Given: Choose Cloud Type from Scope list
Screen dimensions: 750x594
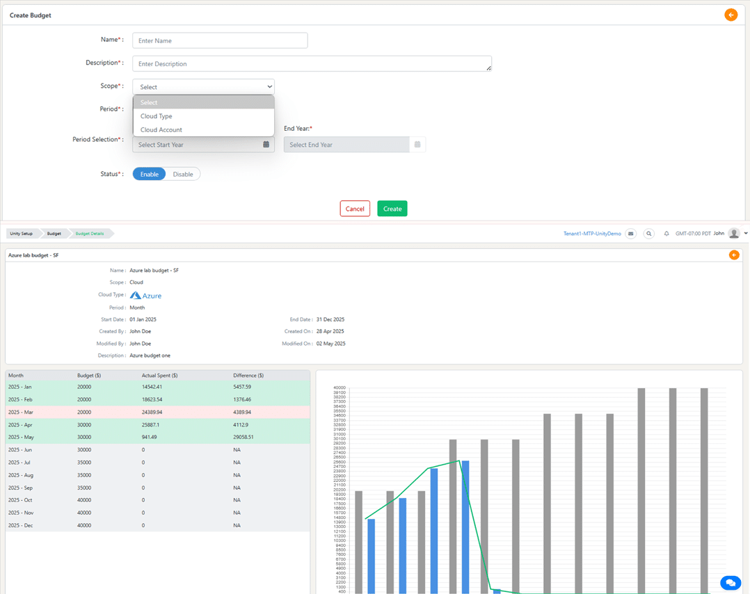Looking at the screenshot, I should [x=157, y=116].
